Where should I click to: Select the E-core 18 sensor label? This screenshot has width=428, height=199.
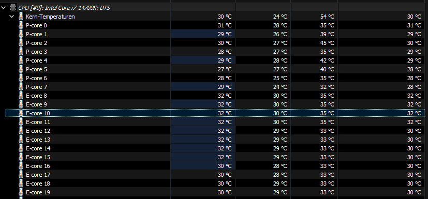38,183
